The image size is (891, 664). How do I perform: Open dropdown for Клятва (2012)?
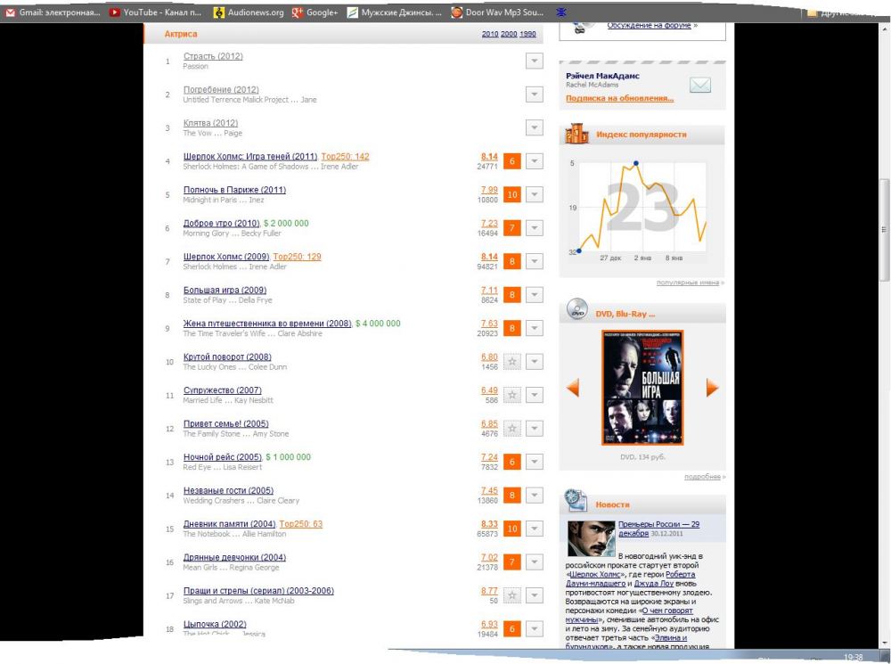coord(534,128)
